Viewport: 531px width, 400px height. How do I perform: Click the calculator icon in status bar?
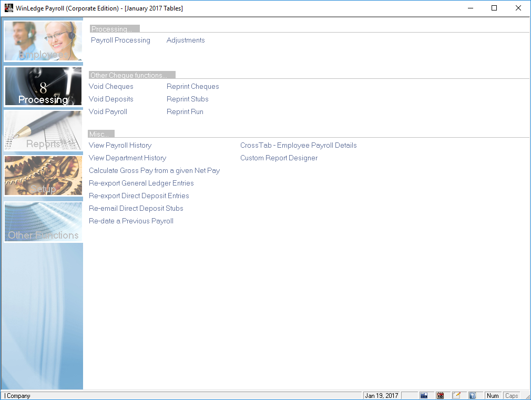(424, 396)
